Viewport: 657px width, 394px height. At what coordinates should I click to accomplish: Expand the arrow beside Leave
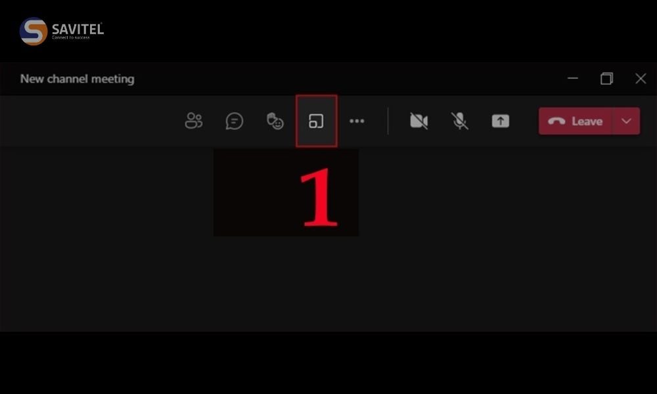coord(626,121)
